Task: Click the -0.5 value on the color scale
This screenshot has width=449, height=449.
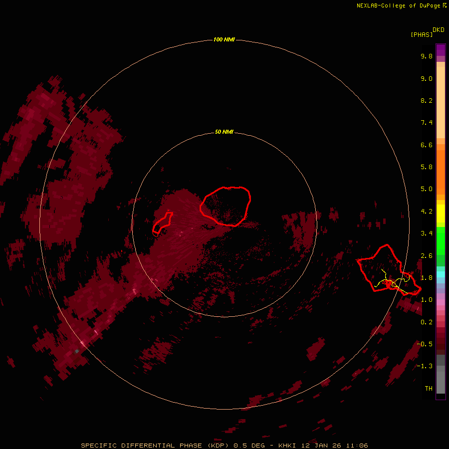Action: coord(425,344)
